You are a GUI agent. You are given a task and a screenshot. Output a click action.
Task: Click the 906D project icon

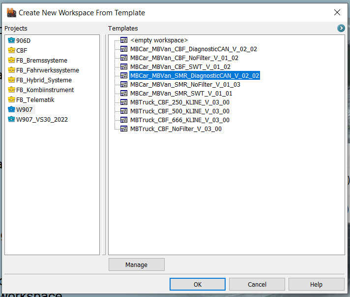[x=11, y=40]
